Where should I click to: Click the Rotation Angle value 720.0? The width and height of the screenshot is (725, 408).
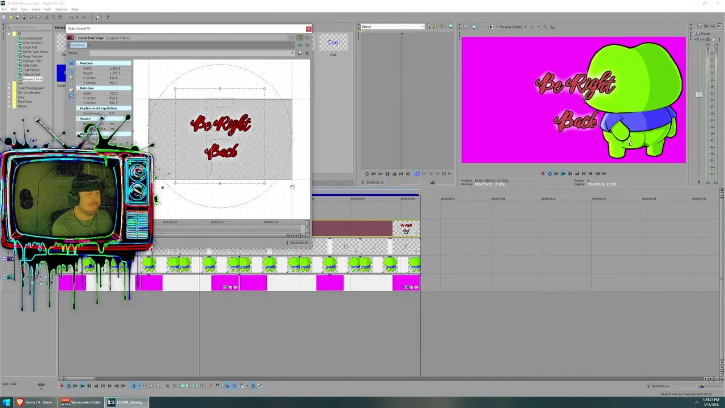[113, 93]
